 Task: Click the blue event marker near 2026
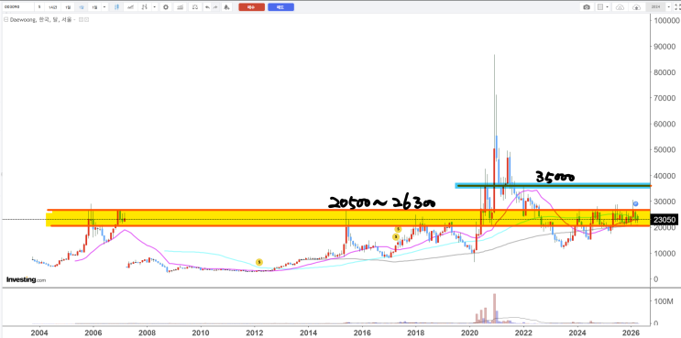tap(636, 203)
